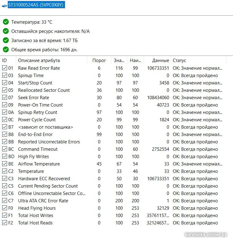
Task: Select Current Pending Sector Count description
Action: point(48,186)
